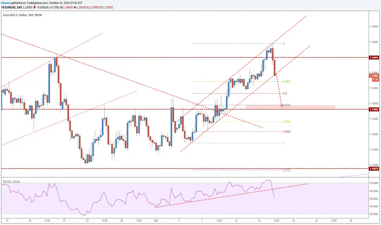381x225 pixels.
Task: Click the 1.13902 current price label
Action: pos(374,76)
